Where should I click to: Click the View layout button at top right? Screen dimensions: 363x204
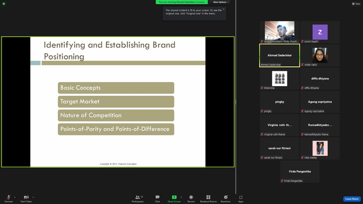[356, 4]
